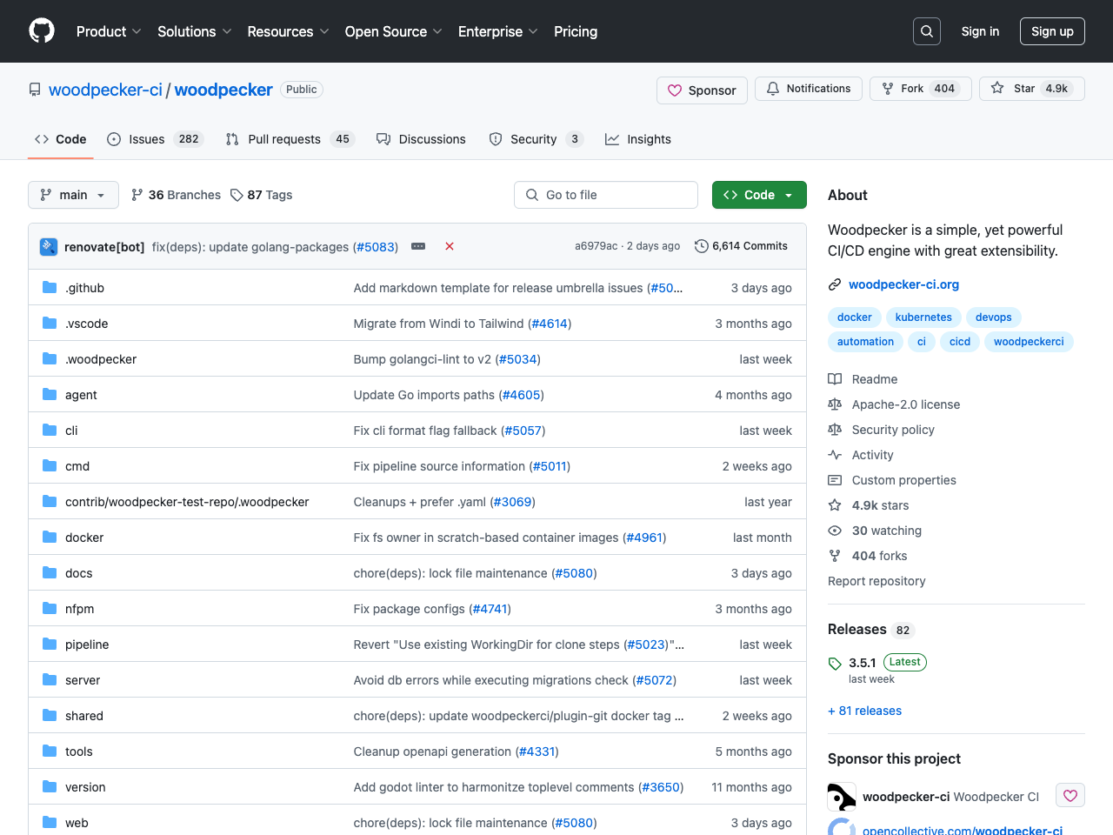
Task: Click the Sign in link
Action: (980, 31)
